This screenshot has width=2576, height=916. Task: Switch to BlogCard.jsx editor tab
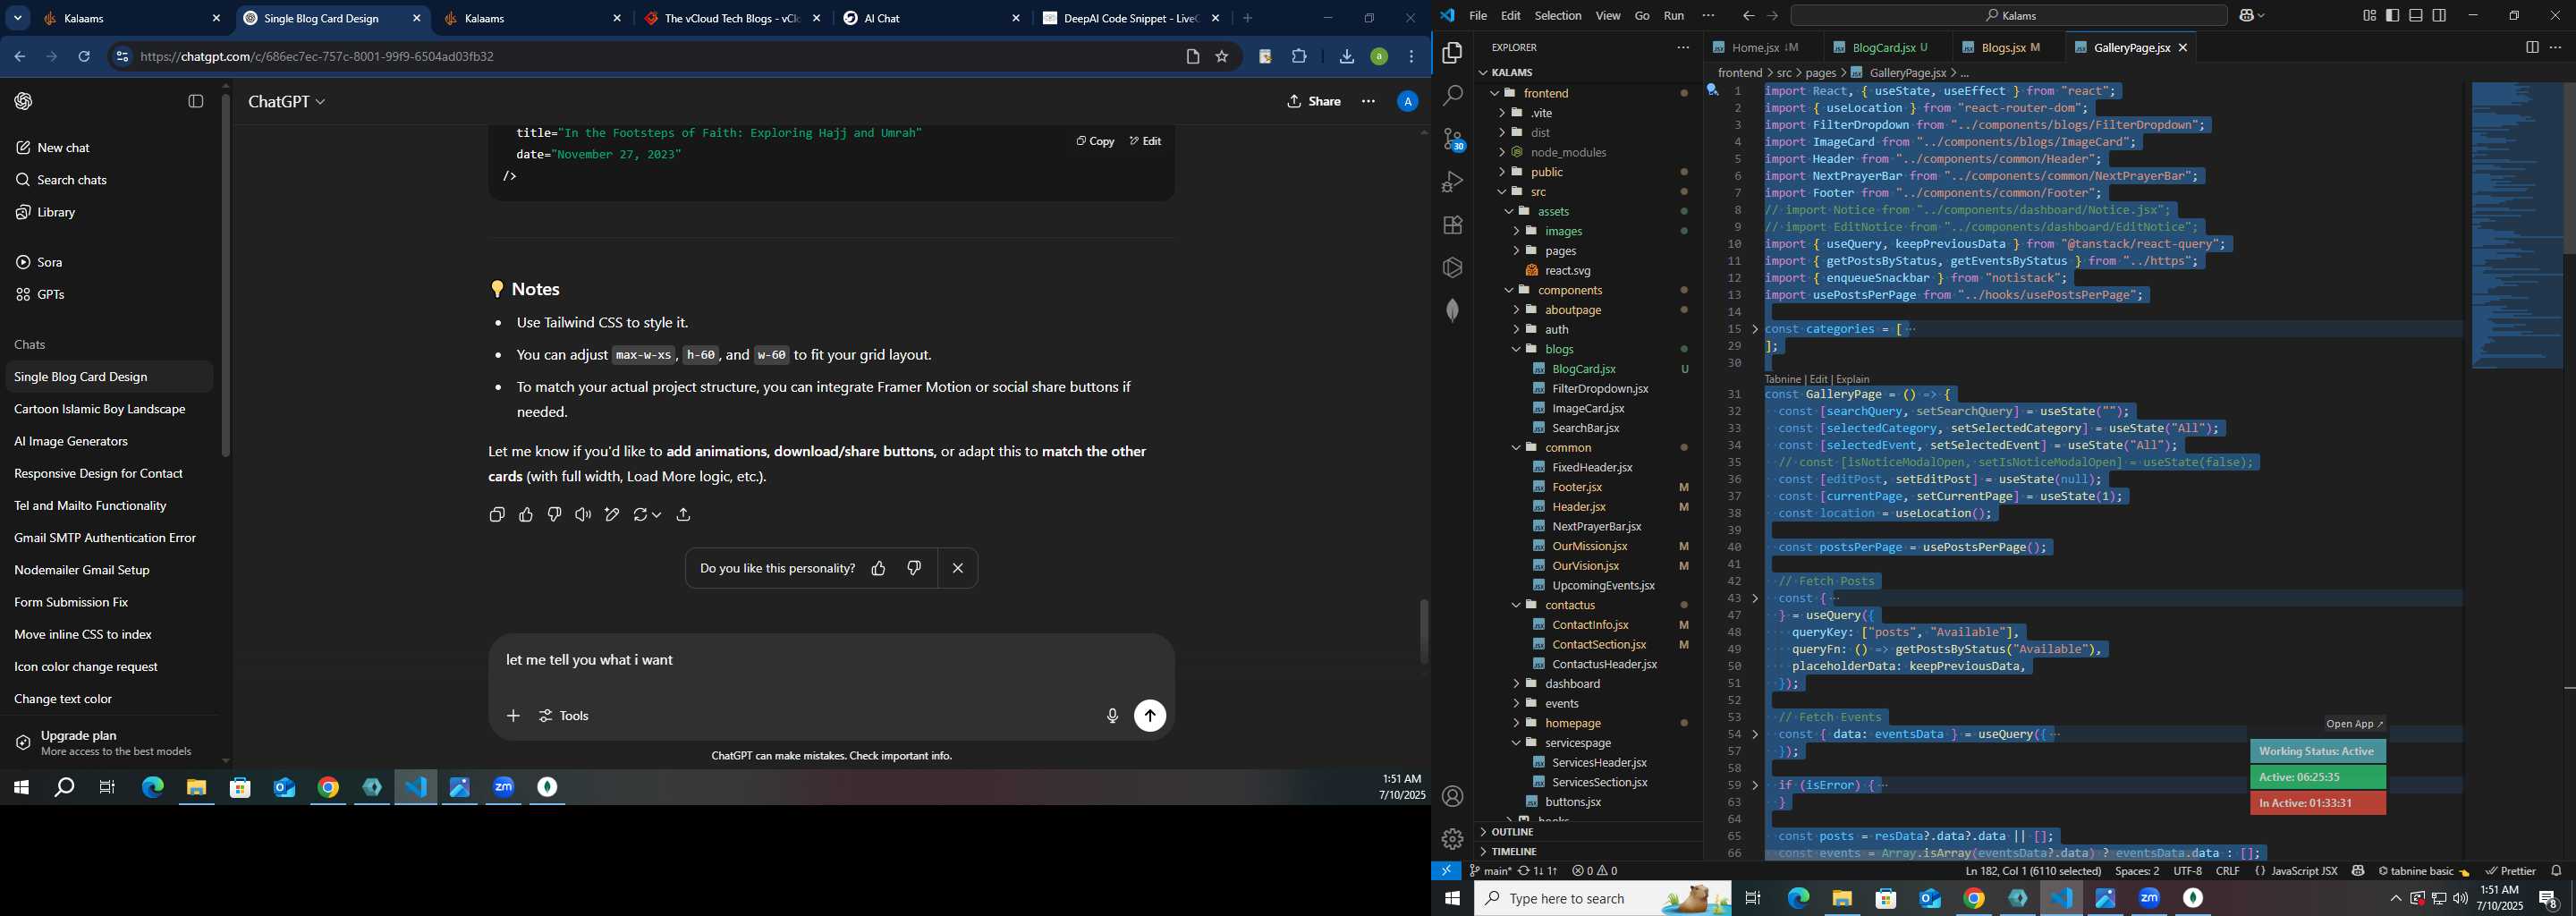(x=1882, y=48)
